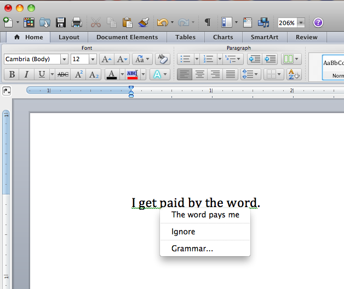Choose Ignore in the context menu
344x289 pixels.
point(183,232)
